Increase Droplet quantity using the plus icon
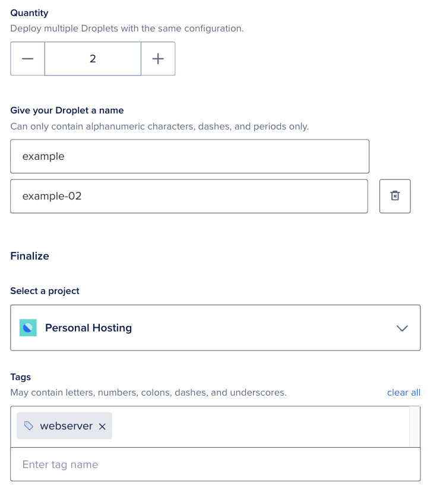 pyautogui.click(x=158, y=58)
